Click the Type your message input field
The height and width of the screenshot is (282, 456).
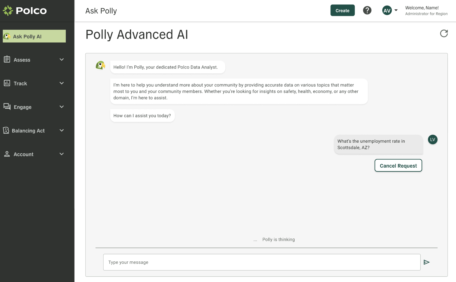tap(262, 262)
